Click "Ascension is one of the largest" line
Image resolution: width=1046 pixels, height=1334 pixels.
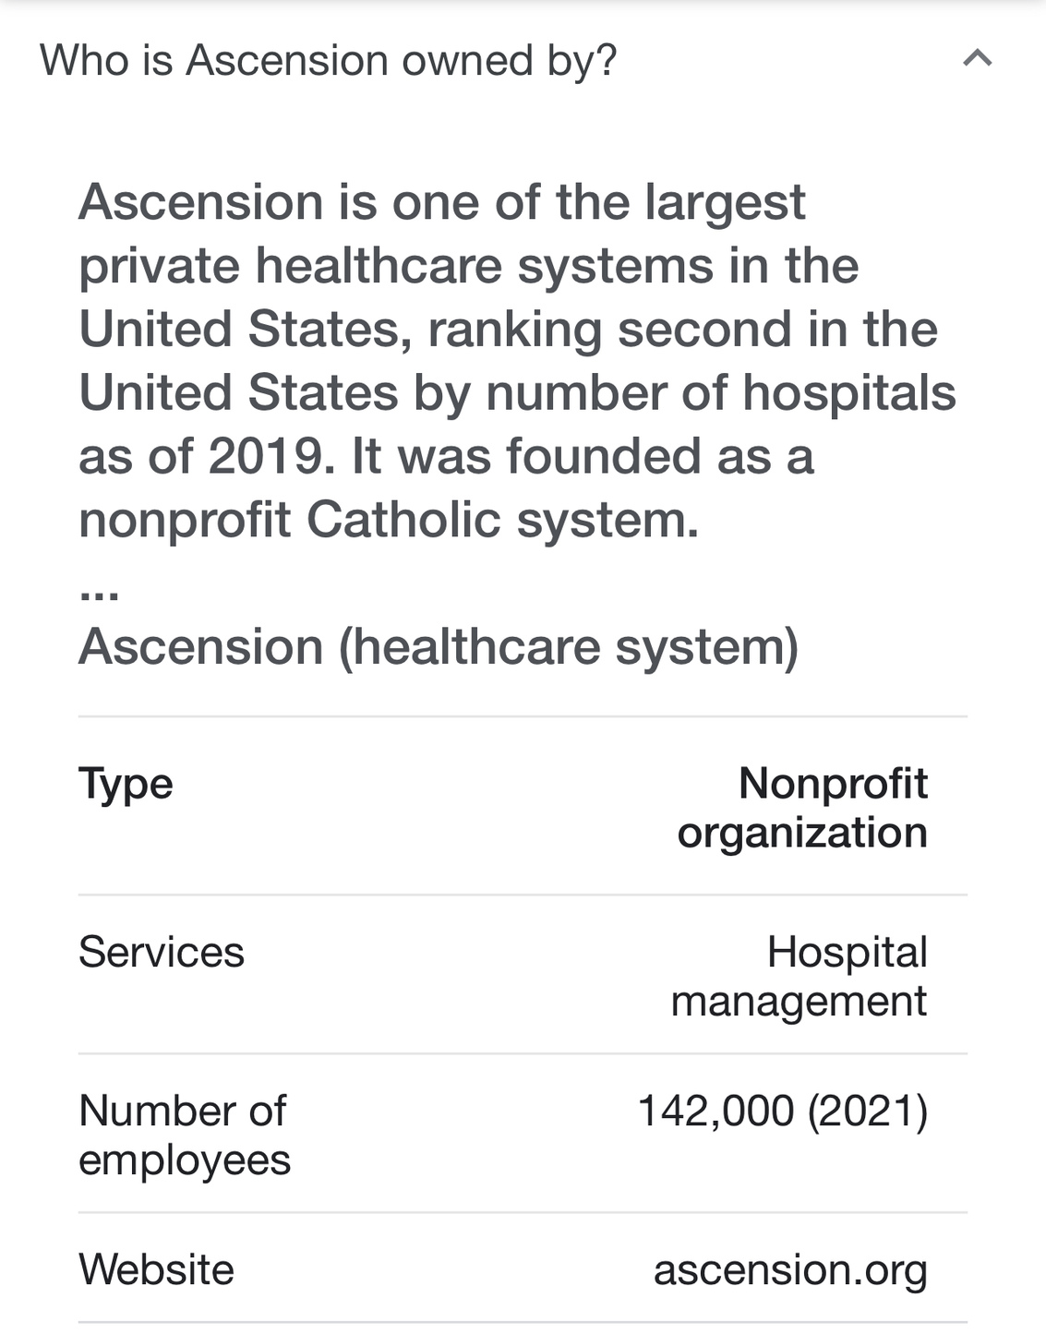(x=442, y=202)
